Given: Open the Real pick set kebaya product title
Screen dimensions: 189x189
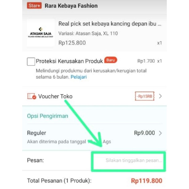Looking at the screenshot, I should pos(110,24).
